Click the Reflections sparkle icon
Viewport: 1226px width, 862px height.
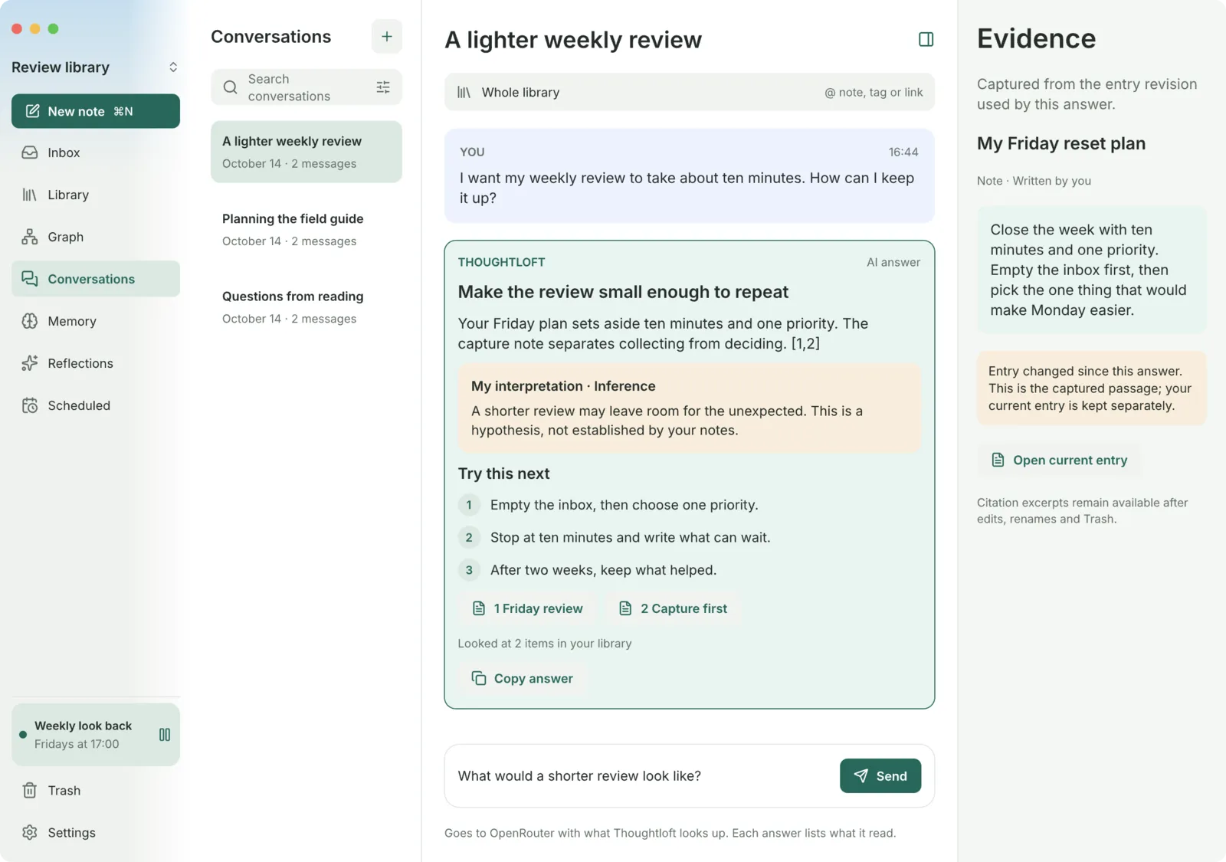pyautogui.click(x=30, y=363)
